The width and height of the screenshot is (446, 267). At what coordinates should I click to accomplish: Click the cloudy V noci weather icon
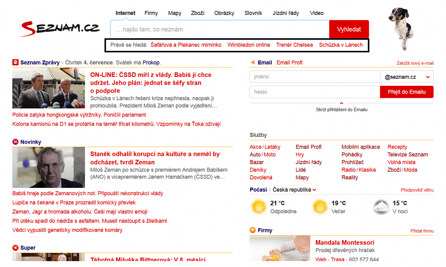pyautogui.click(x=381, y=207)
